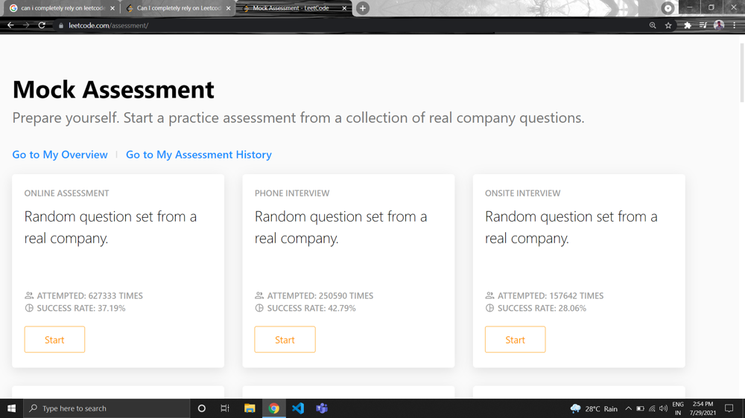Screen dimensions: 745x418
Task: Click 'ATTEMPTED: 157642 TIMES' text
Action: click(x=551, y=295)
